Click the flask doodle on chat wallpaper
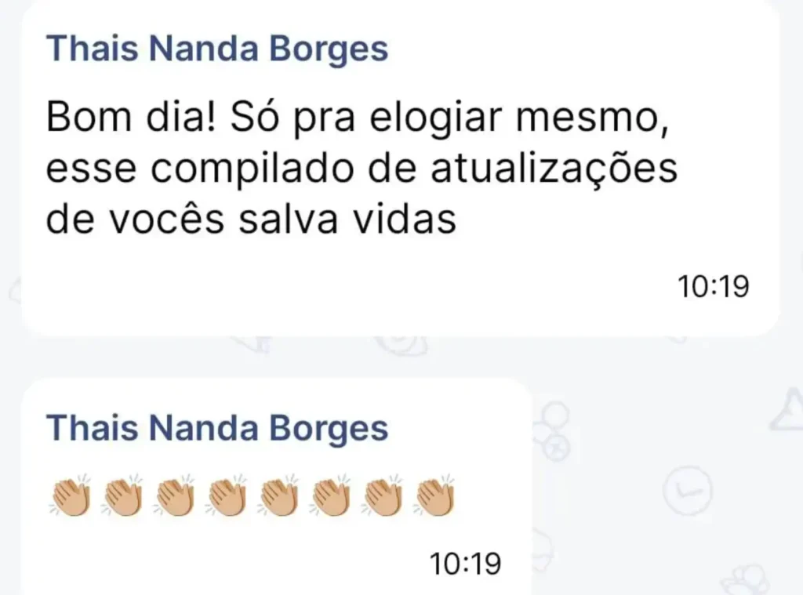 tap(787, 408)
